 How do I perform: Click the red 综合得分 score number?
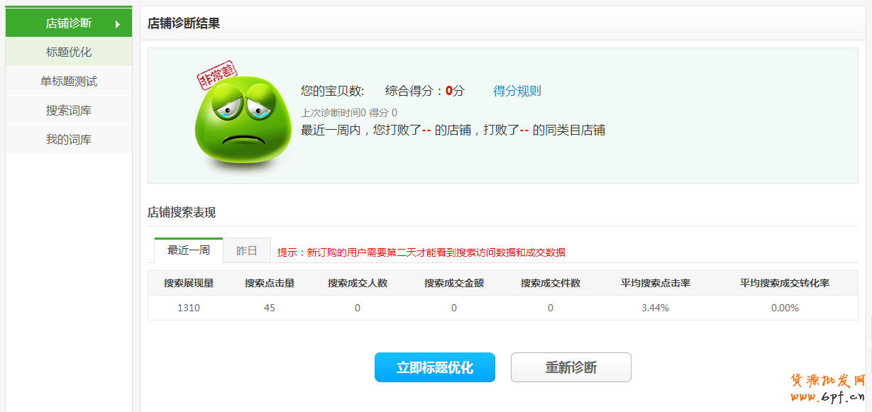[449, 91]
